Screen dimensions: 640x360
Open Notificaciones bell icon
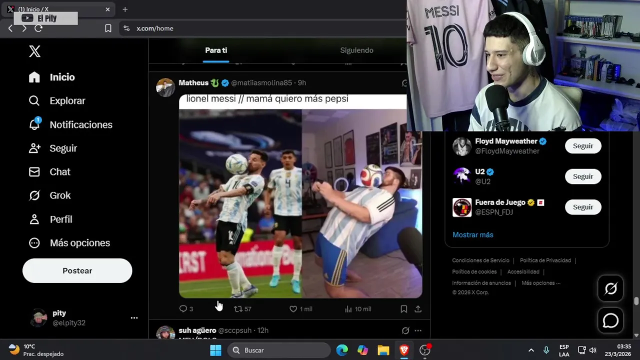[x=34, y=124]
